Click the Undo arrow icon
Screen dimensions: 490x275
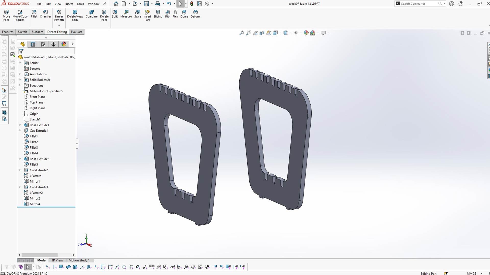tap(169, 4)
